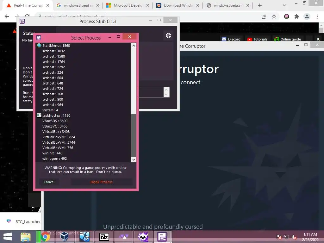Screen dimensions: 324x243
Task: Select VirtualBoxVM : 2824 process
Action: click(84, 137)
